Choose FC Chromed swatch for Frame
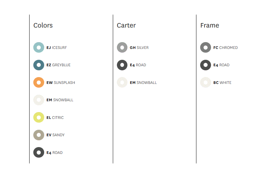 click(206, 48)
